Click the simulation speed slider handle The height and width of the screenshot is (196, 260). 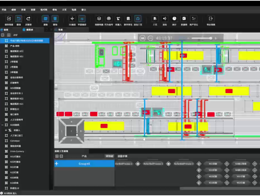210,38
